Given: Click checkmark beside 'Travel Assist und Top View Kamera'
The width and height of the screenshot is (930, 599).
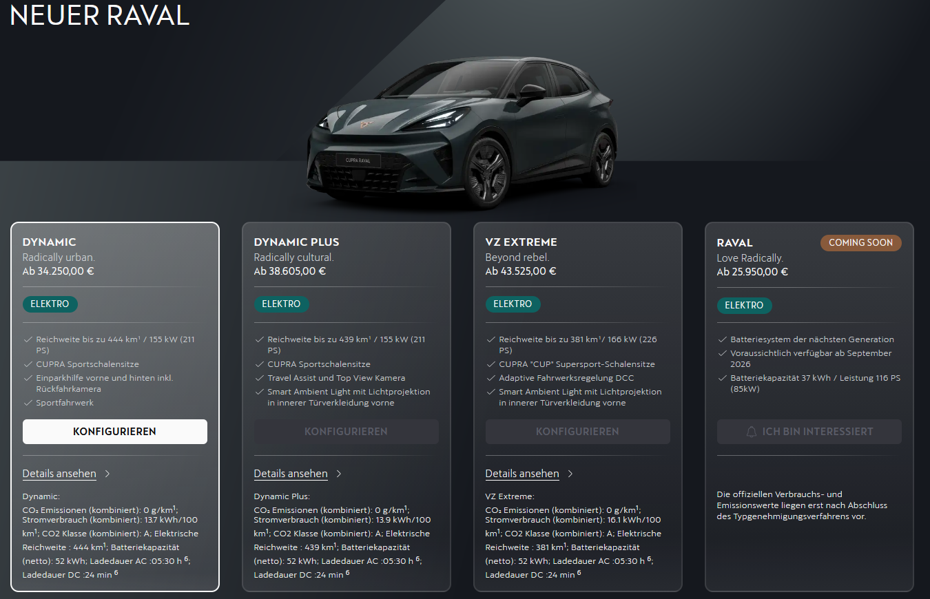Looking at the screenshot, I should [x=259, y=378].
